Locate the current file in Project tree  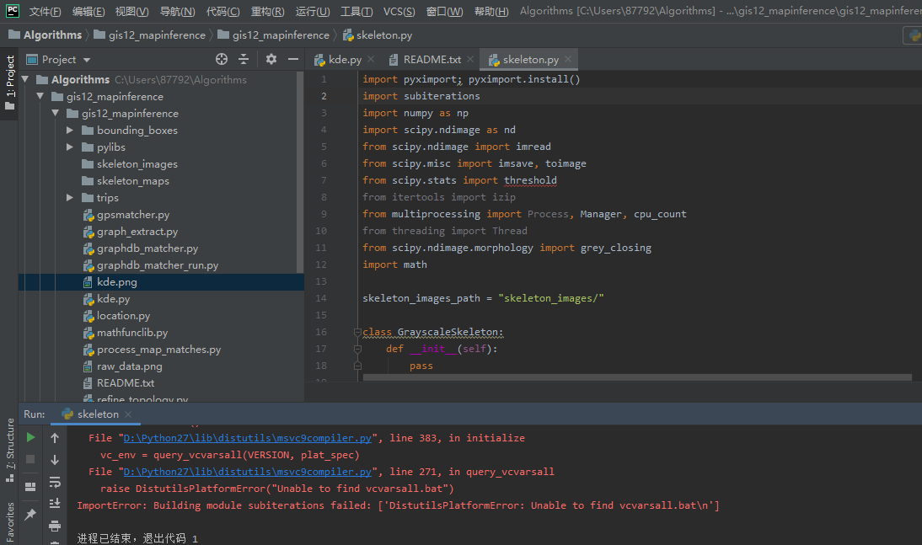point(221,59)
